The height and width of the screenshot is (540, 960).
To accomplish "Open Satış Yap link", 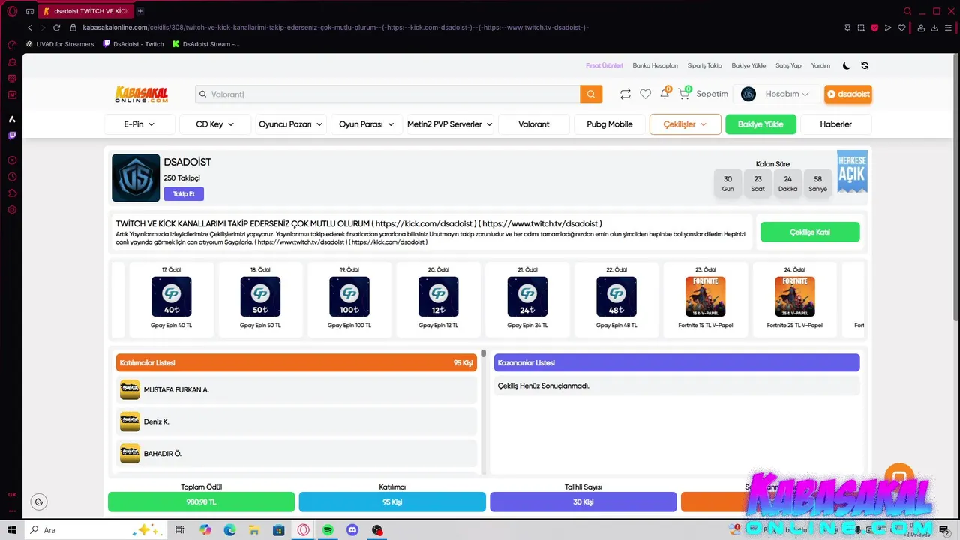I will [x=788, y=65].
